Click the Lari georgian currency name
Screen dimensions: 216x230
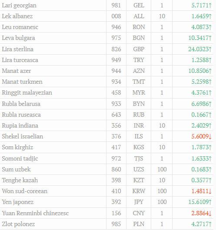(x=19, y=6)
